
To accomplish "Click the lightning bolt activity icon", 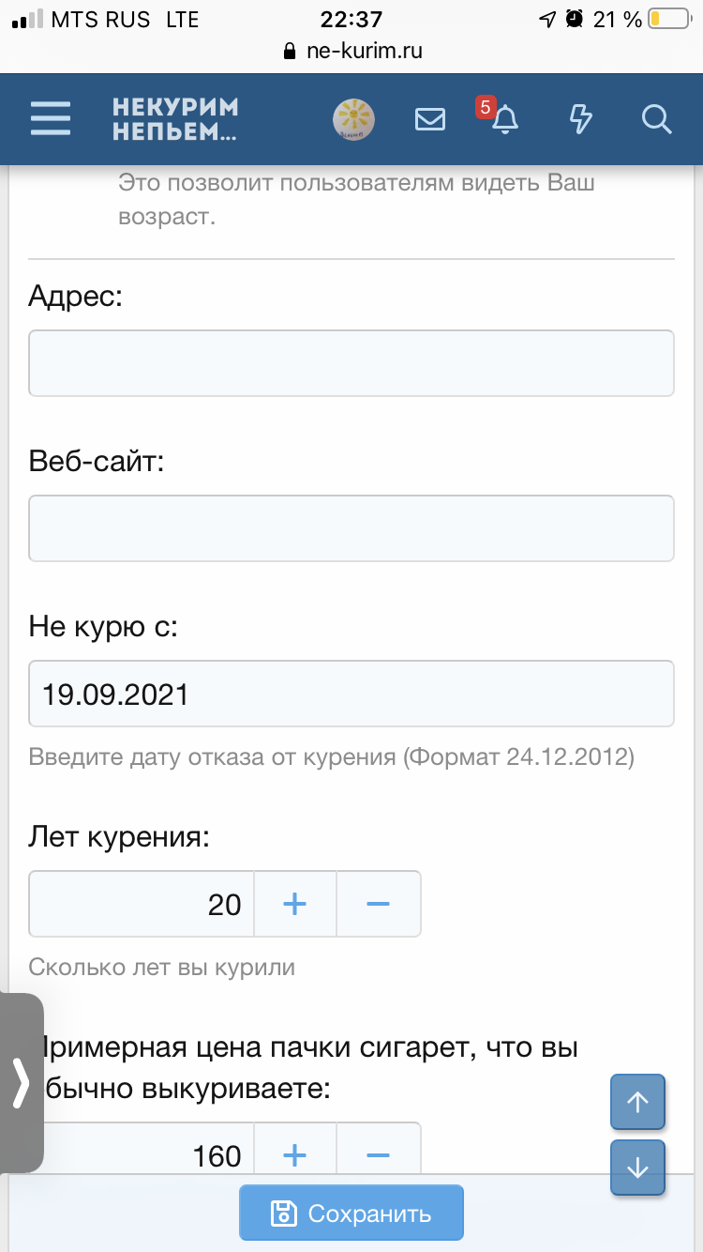I will click(580, 119).
